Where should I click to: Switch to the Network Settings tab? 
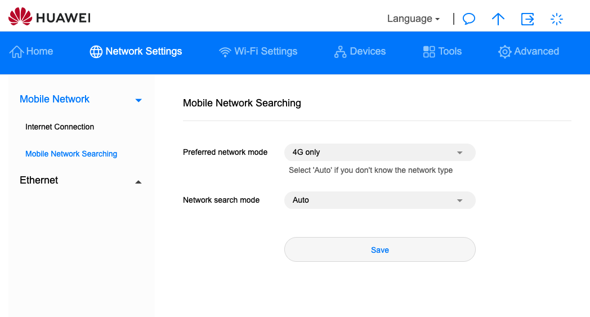click(x=144, y=51)
